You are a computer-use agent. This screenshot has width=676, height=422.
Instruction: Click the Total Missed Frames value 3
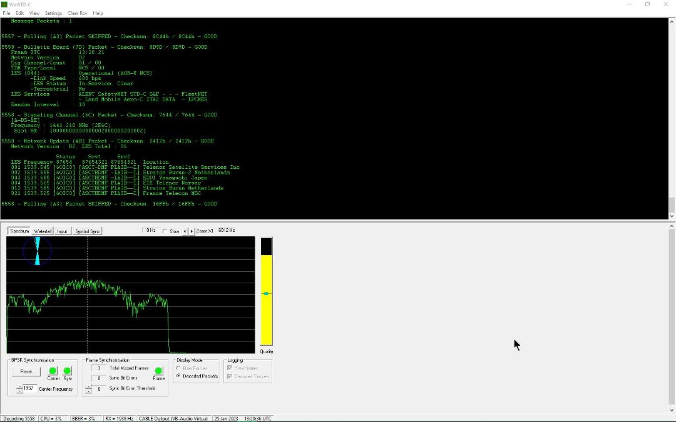pyautogui.click(x=99, y=368)
